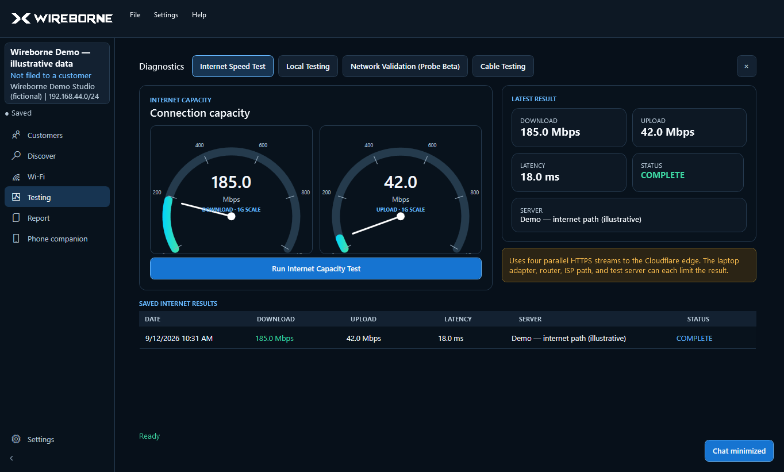784x472 pixels.
Task: Click the Wireborne Demo project card
Action: [57, 74]
